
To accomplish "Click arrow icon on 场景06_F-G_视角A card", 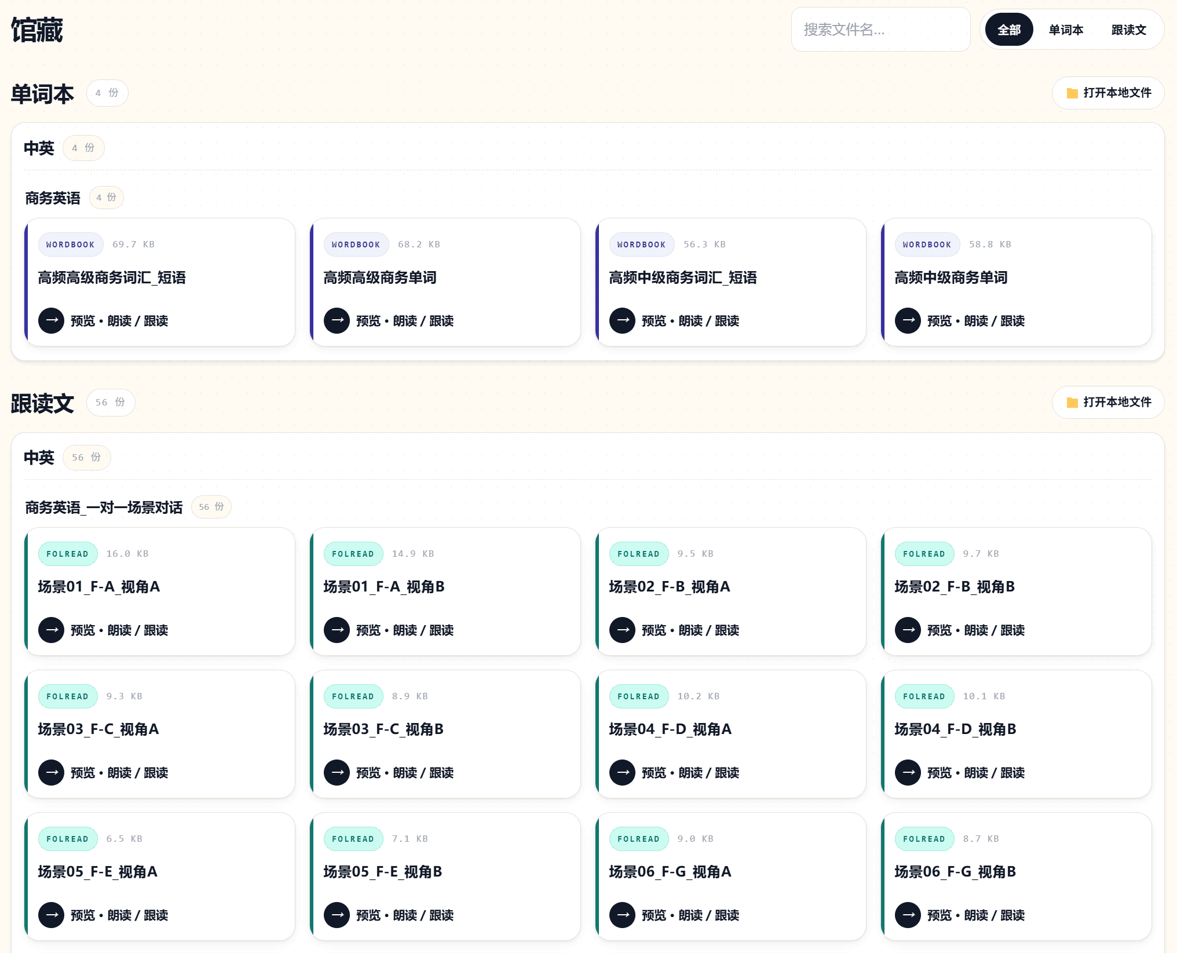I will coord(622,915).
